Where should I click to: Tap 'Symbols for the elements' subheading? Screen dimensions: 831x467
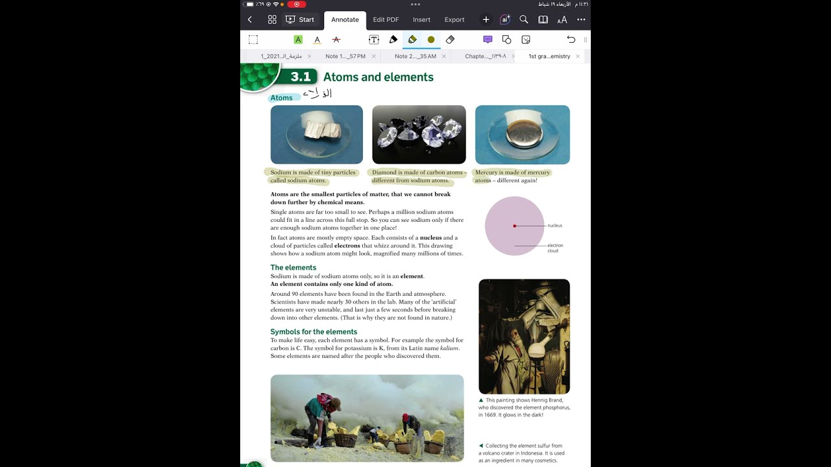(x=314, y=331)
